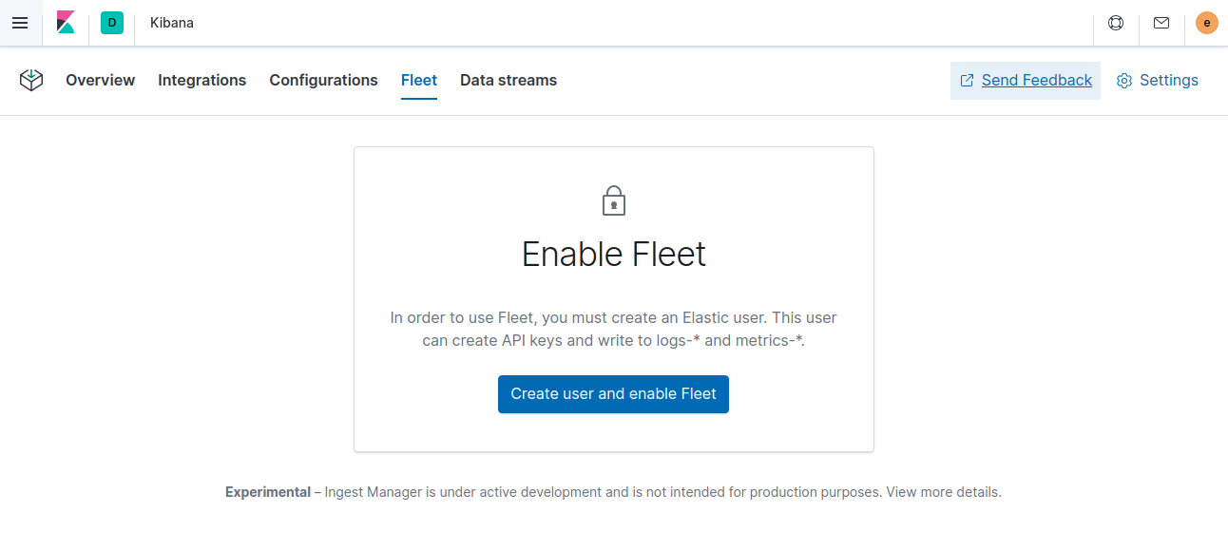
Task: Open the newsfeed envelope icon
Action: (1161, 23)
